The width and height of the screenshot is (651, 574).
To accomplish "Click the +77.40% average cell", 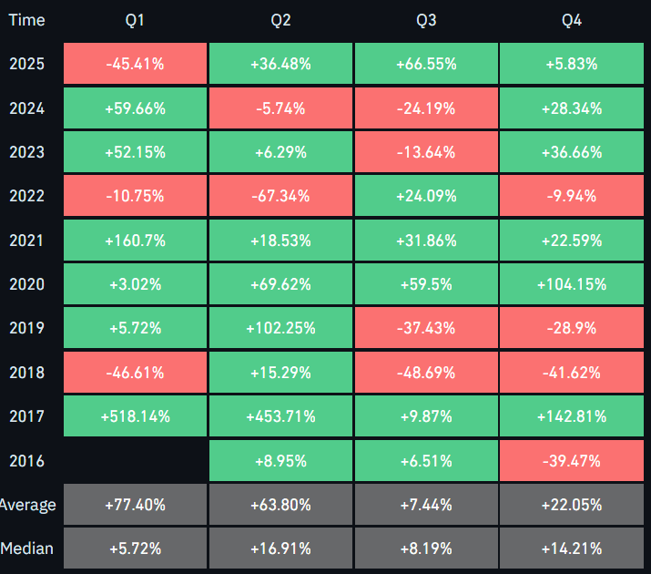I will tap(136, 505).
